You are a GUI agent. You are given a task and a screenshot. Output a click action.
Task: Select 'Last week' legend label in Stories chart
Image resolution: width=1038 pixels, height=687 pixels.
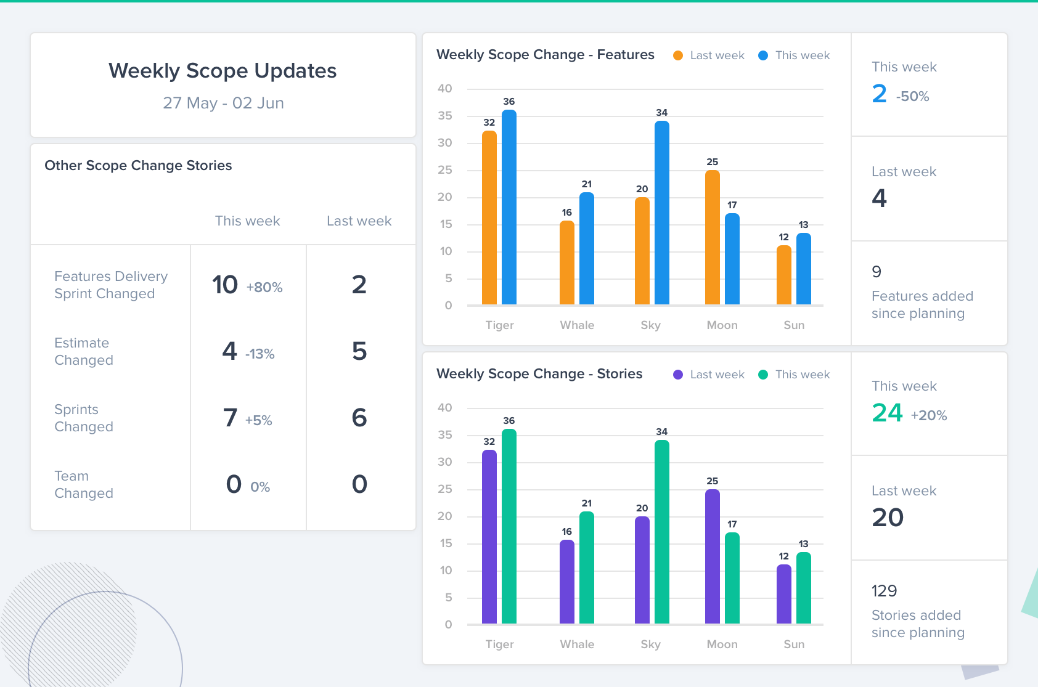tap(717, 375)
